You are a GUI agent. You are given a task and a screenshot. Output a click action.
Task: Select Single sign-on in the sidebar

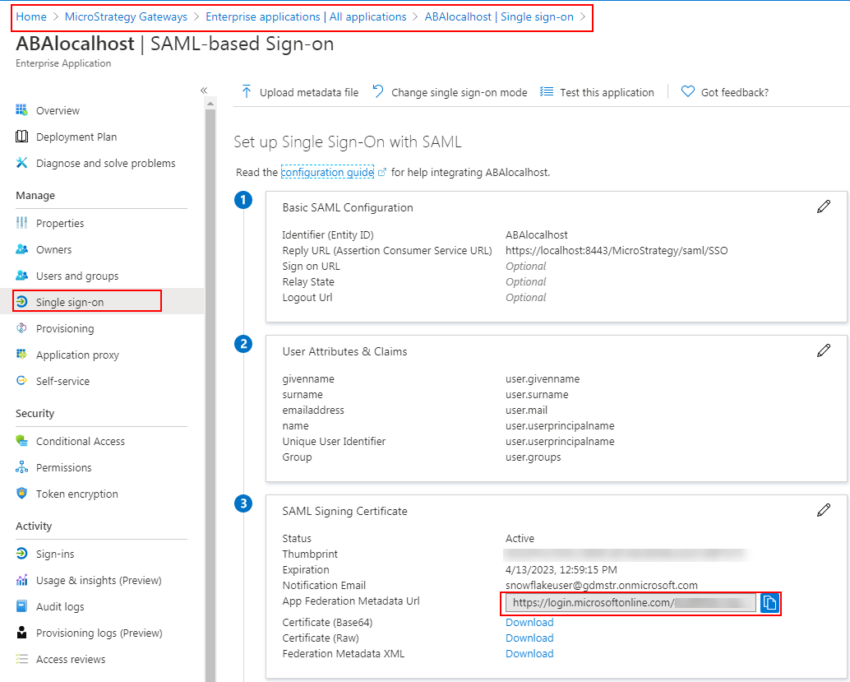click(x=70, y=302)
